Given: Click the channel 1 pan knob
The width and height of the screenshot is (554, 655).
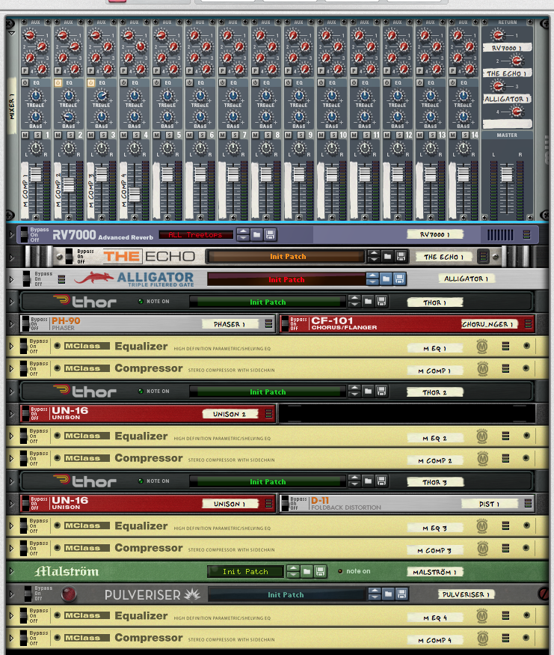Looking at the screenshot, I should tap(36, 148).
